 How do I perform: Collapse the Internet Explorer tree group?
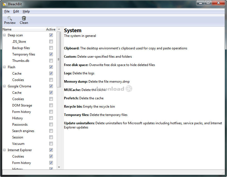tap(4, 150)
